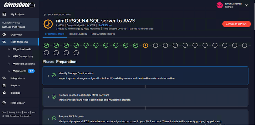Go back via Back to Operations link

tap(57, 14)
